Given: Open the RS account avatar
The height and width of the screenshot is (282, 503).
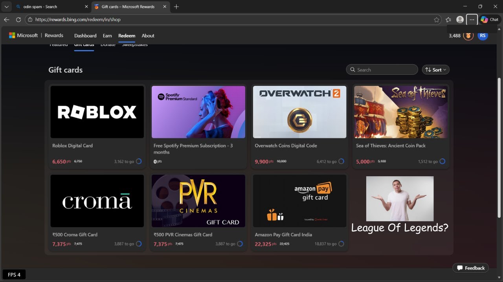Looking at the screenshot, I should [x=483, y=35].
